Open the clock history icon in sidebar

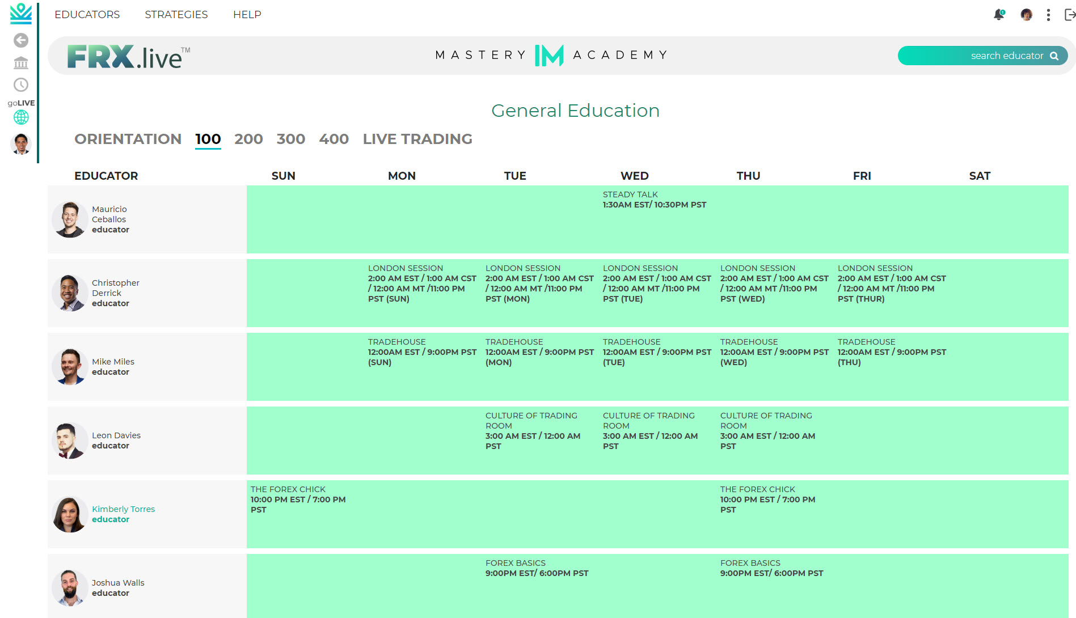tap(21, 85)
